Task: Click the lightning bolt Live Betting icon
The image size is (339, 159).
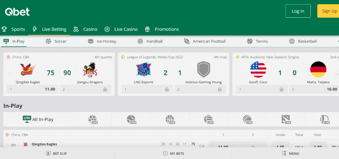Action: pos(35,29)
